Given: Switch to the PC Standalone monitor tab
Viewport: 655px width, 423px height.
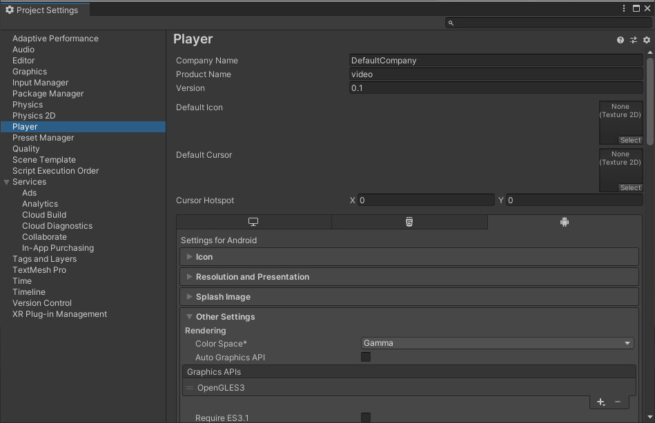Looking at the screenshot, I should [253, 222].
